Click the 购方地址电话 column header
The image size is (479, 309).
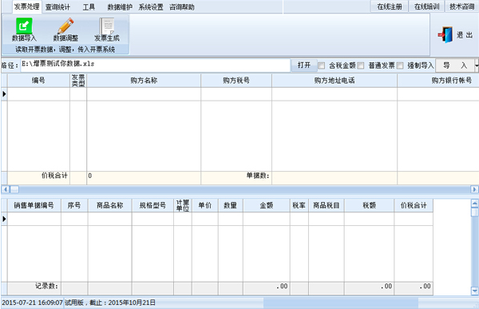pyautogui.click(x=335, y=81)
